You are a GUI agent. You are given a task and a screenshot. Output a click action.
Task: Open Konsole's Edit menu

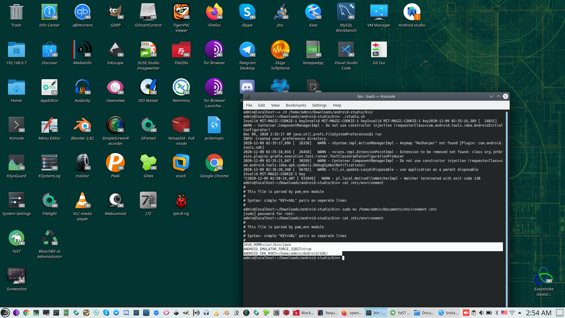click(x=261, y=105)
